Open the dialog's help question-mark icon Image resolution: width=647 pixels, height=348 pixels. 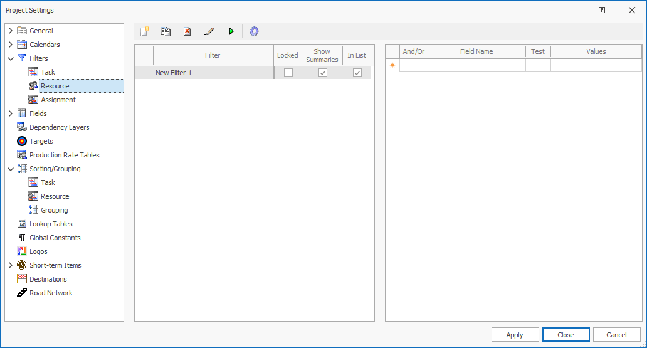[x=602, y=10]
